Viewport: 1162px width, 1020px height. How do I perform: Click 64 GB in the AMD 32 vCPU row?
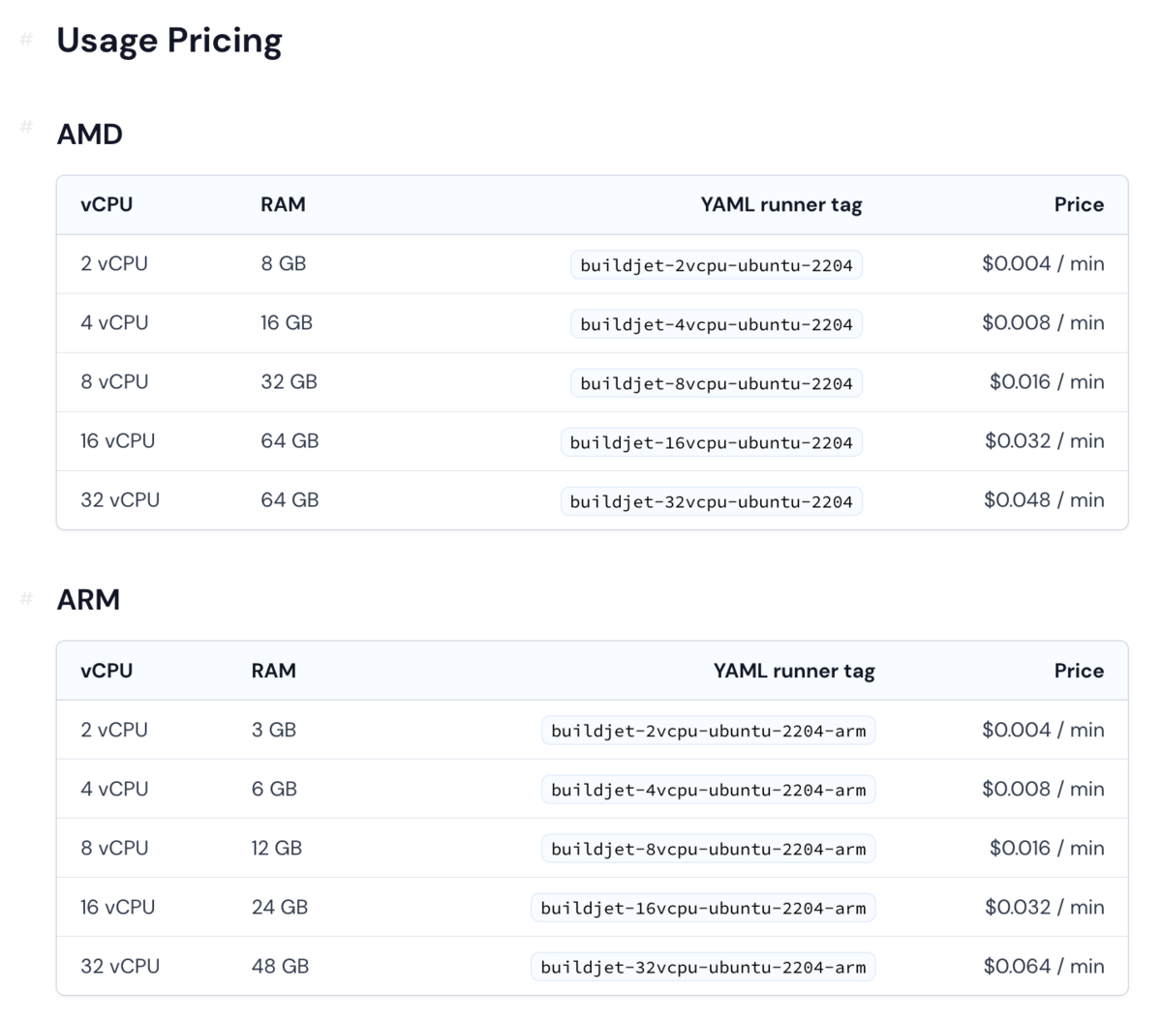(x=290, y=499)
